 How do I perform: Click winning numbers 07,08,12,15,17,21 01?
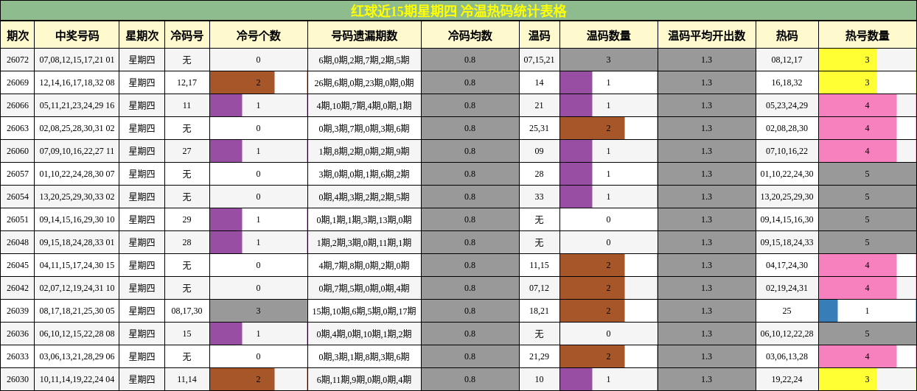coord(77,60)
